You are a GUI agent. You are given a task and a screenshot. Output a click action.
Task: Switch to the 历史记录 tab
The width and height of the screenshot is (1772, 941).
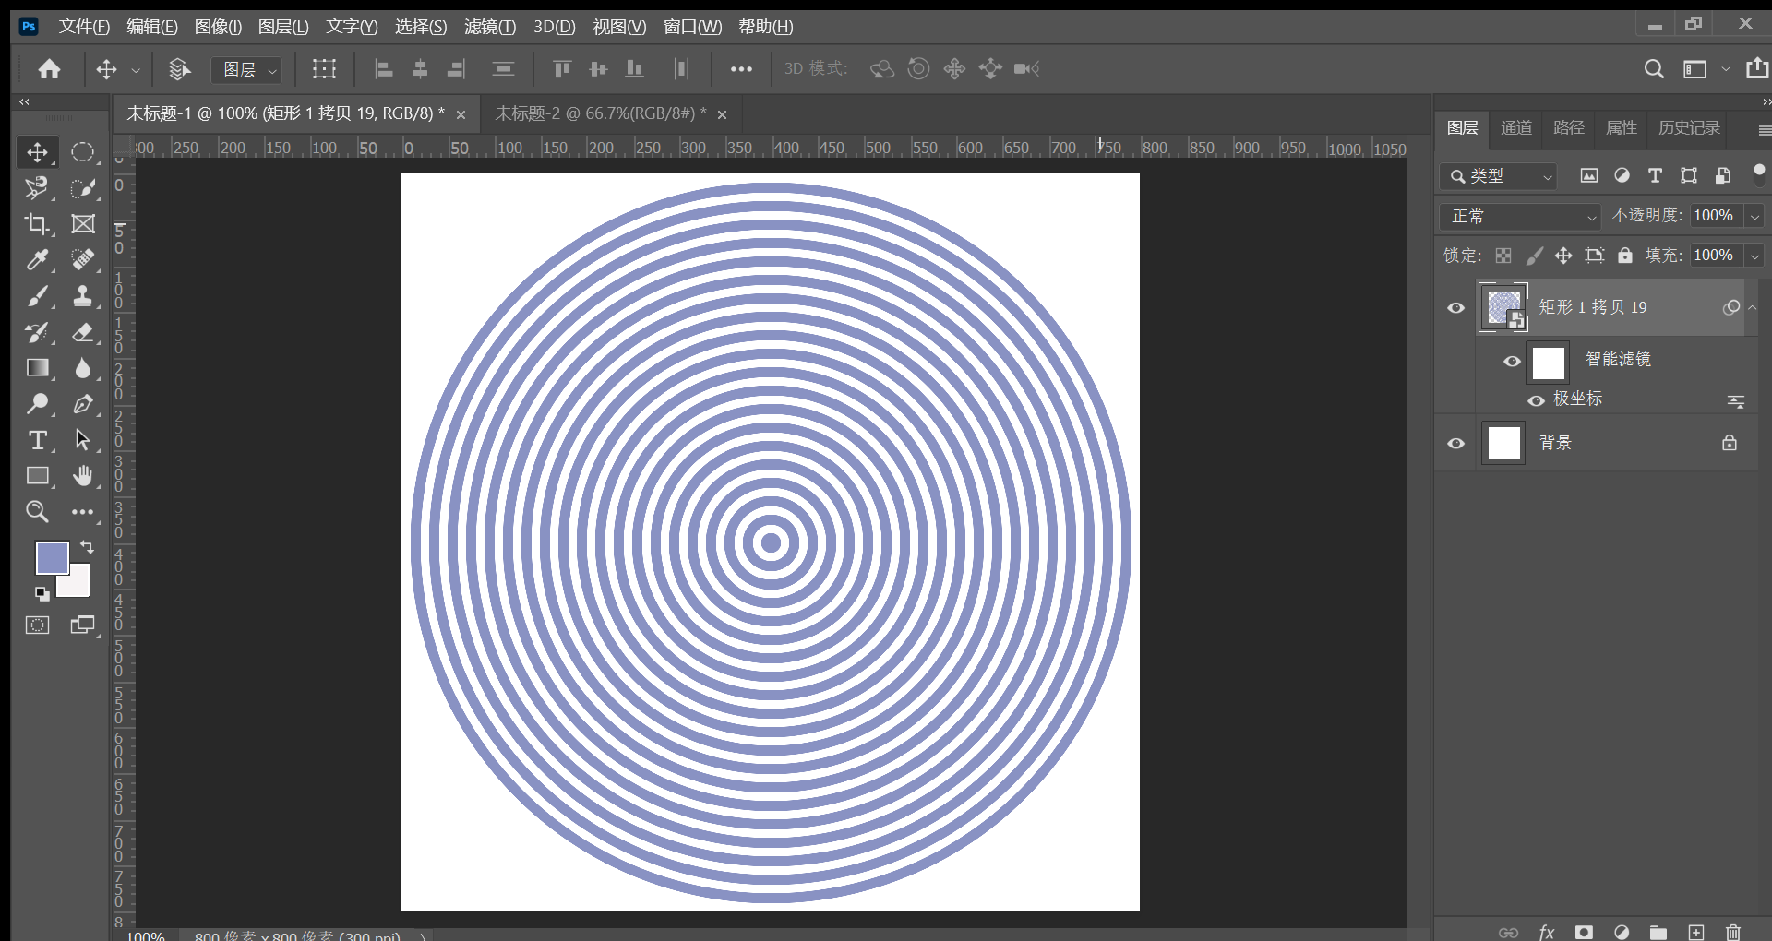pyautogui.click(x=1689, y=128)
